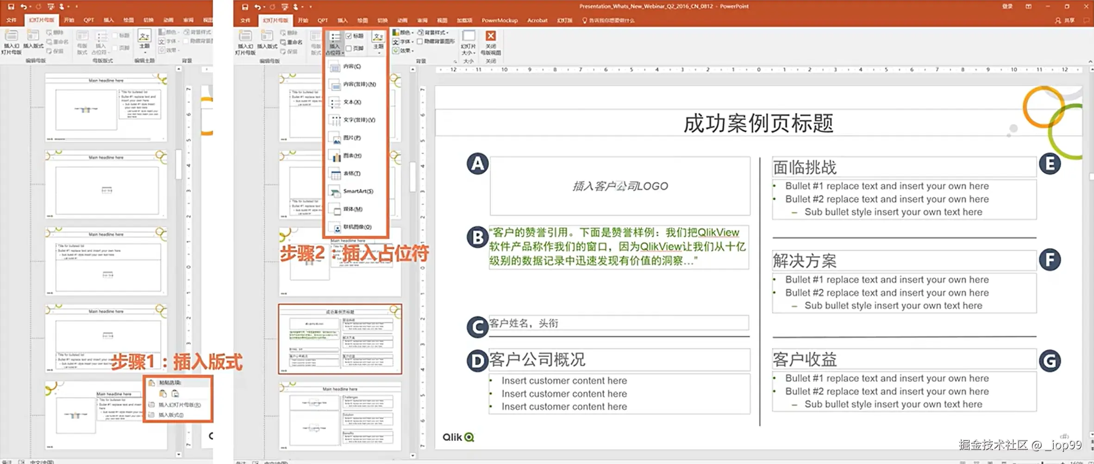The width and height of the screenshot is (1094, 464).
Task: Switch to PowerMockup tab
Action: tap(500, 20)
